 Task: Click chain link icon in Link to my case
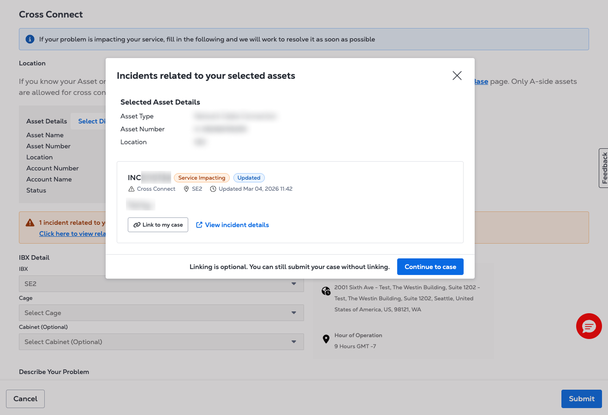pos(137,225)
